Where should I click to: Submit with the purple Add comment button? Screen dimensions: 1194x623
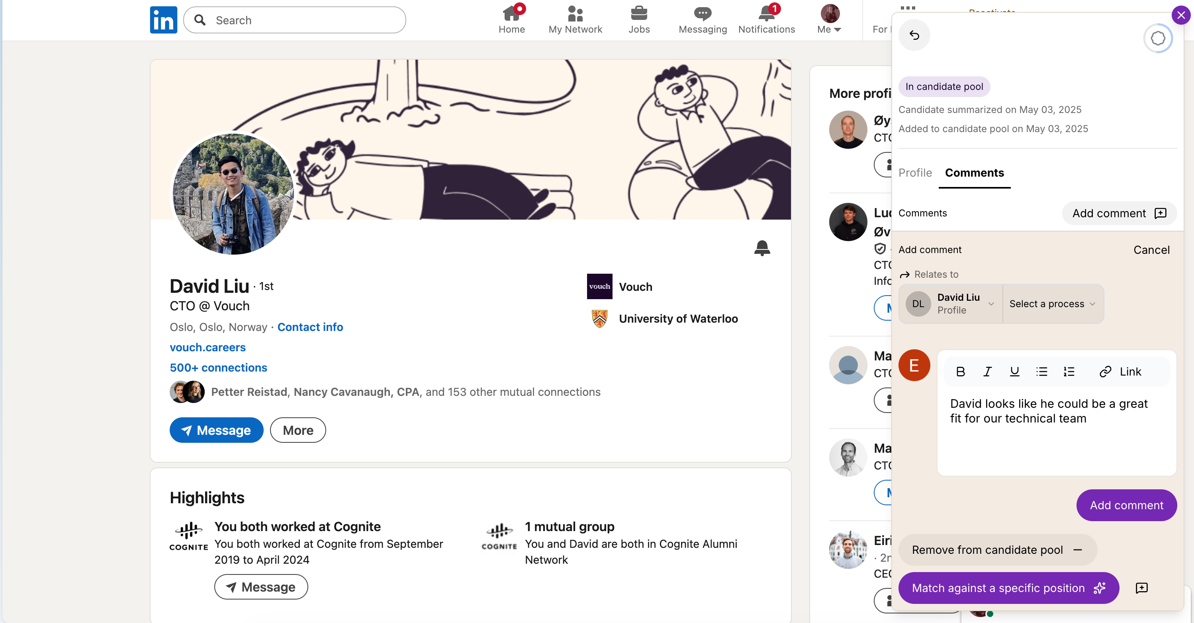[1126, 505]
